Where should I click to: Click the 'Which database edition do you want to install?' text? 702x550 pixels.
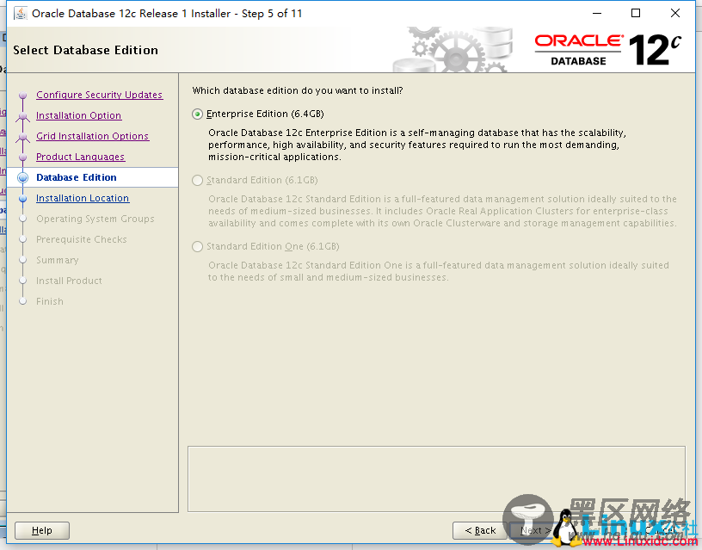pyautogui.click(x=298, y=90)
